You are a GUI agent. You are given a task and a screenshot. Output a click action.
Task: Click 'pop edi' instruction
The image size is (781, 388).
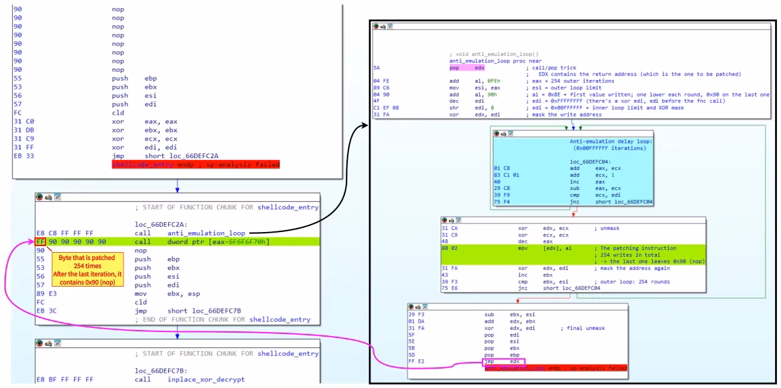pyautogui.click(x=501, y=335)
